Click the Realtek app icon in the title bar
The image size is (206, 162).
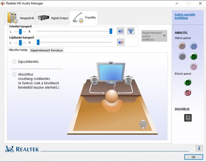pos(3,3)
